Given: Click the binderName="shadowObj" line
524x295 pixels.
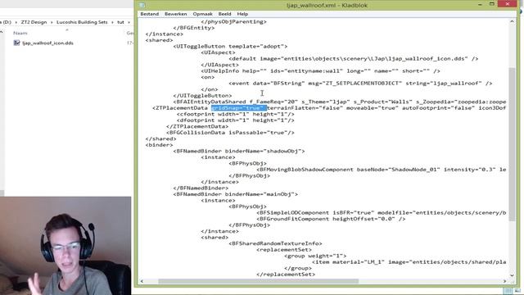Looking at the screenshot, I should click(x=239, y=151).
